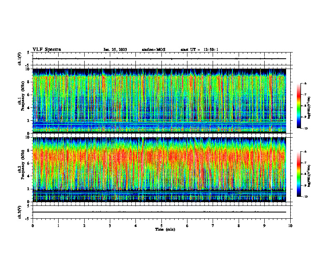Select the time-axis tick label "9"
327x253 pixels.
click(x=264, y=226)
